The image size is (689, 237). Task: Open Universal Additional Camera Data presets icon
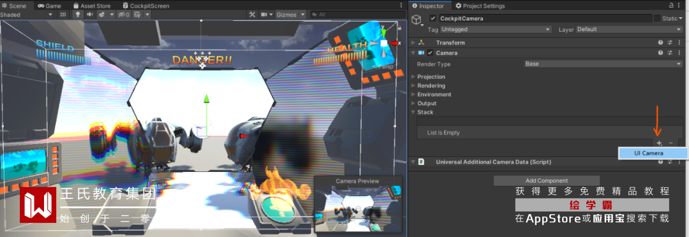(x=670, y=162)
